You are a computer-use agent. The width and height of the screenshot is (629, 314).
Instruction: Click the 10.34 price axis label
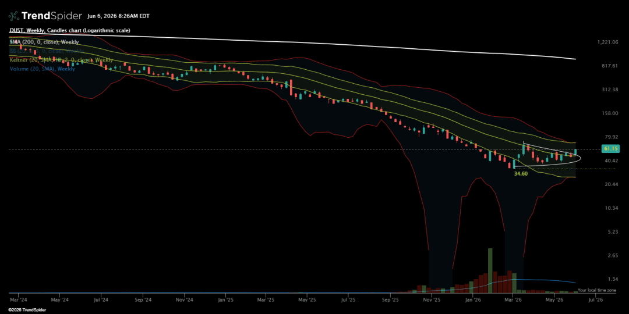point(611,208)
